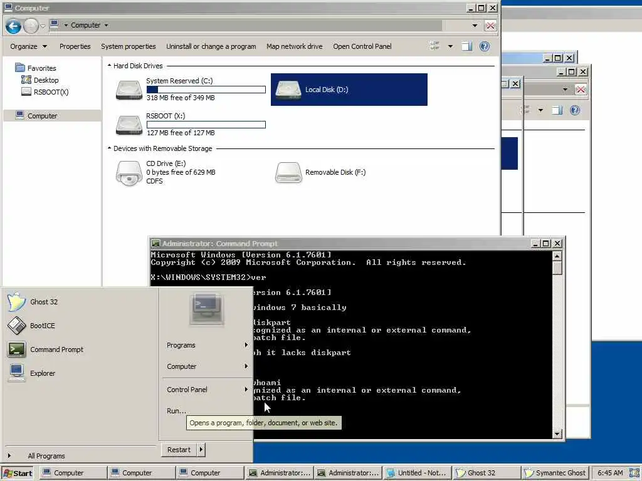Open the Programs submenu in Start menu
642x481 pixels.
point(207,345)
